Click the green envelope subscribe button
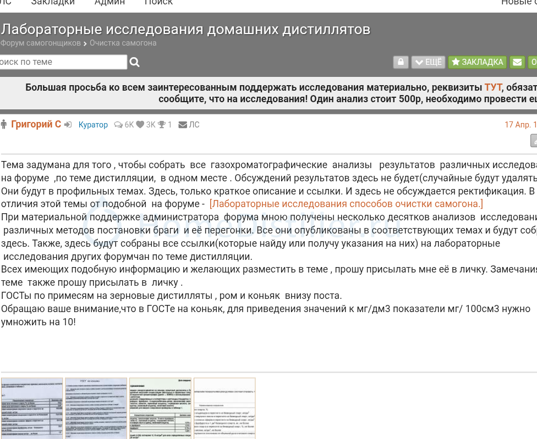 coord(517,62)
